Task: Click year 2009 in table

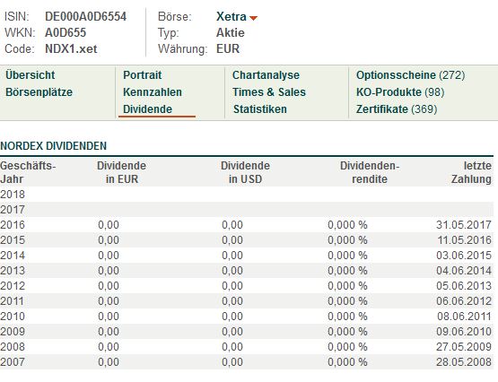Action: point(13,331)
